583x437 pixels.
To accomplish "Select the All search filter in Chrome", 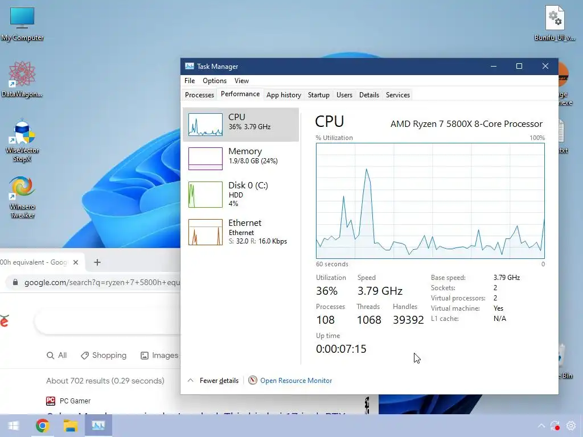I will [56, 355].
